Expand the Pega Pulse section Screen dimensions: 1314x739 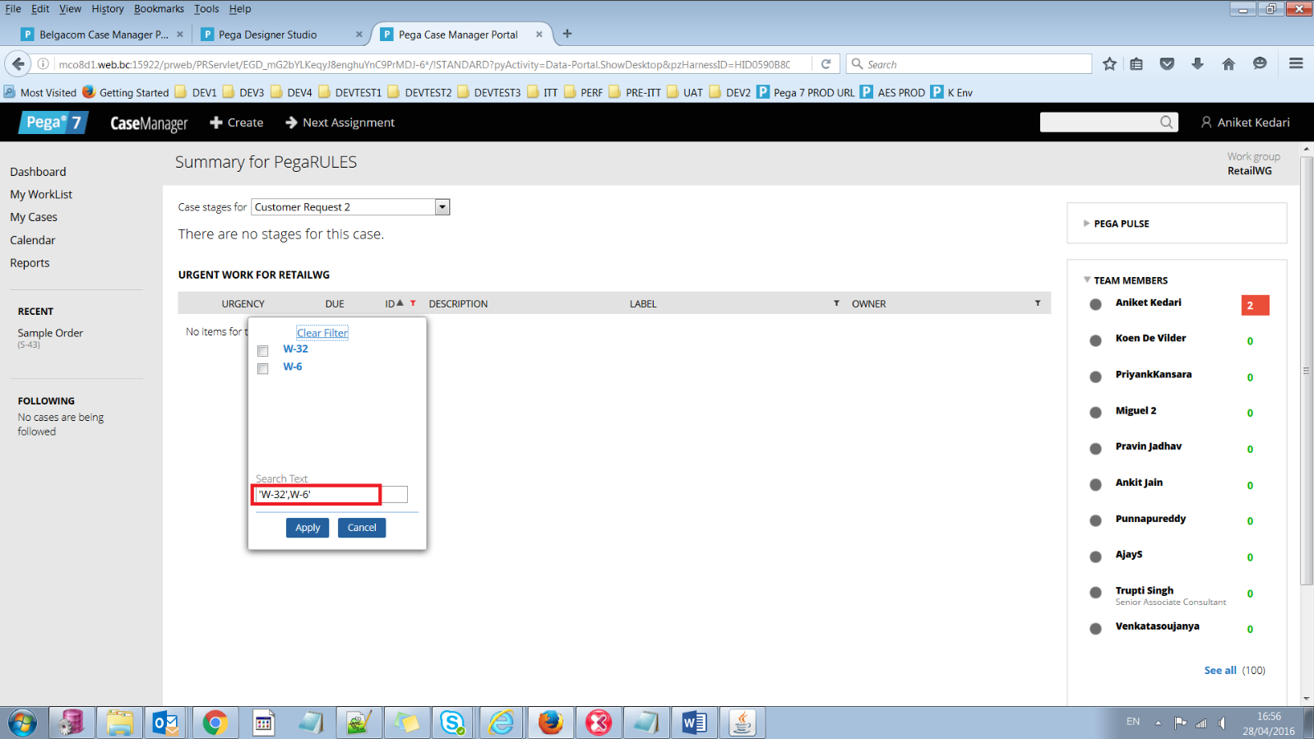[x=1087, y=224]
